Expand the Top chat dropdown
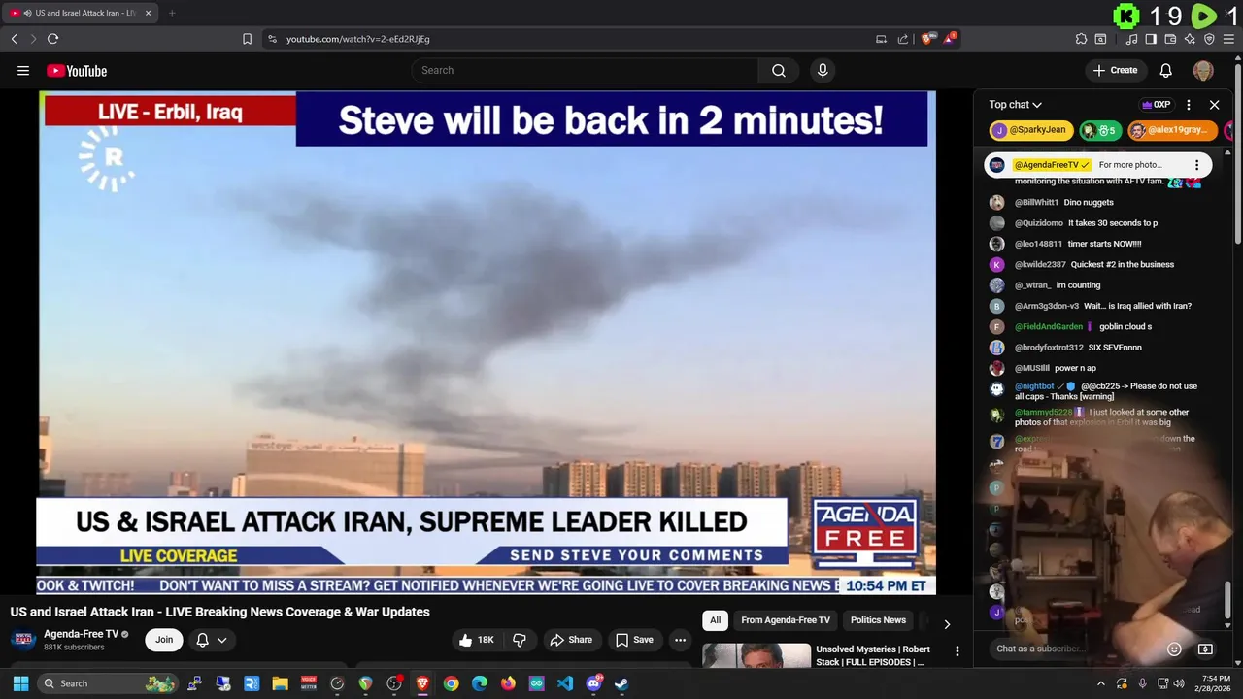The image size is (1243, 699). coord(1015,105)
